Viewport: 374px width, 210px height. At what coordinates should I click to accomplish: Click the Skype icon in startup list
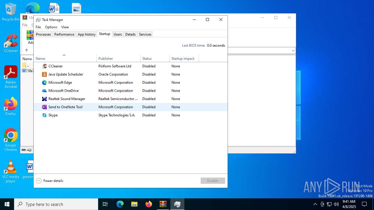[44, 115]
